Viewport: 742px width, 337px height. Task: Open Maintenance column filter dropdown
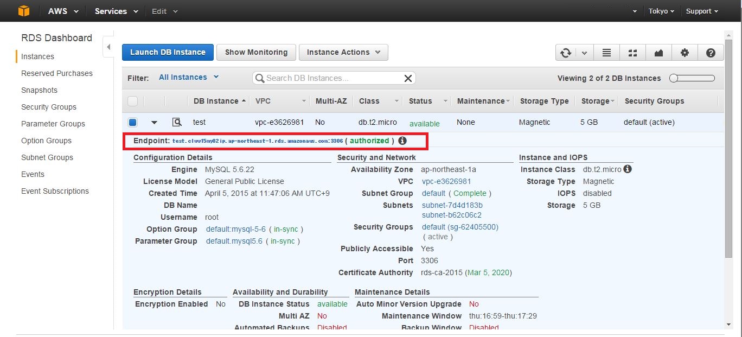[508, 101]
